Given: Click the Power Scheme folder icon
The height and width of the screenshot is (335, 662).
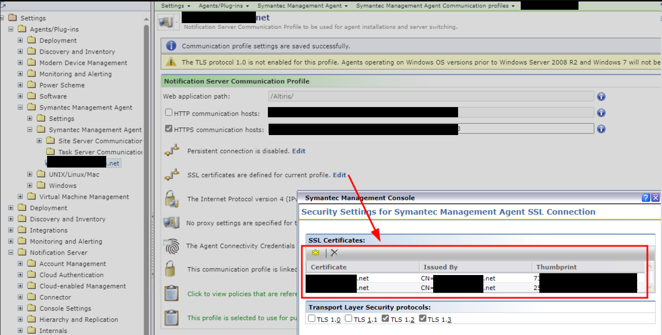Looking at the screenshot, I should point(32,85).
